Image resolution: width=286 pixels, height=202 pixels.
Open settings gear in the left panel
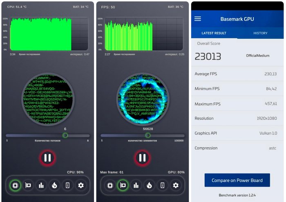click(x=81, y=185)
